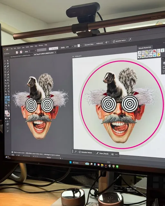
Task: Open File Explorer from the taskbar
Action: click(x=102, y=165)
